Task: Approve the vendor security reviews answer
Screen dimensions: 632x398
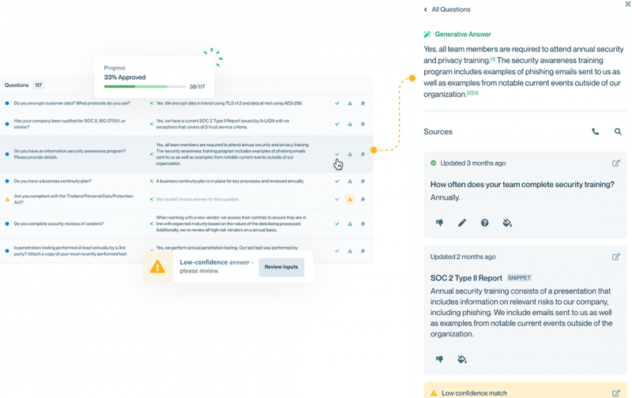Action: pyautogui.click(x=337, y=223)
